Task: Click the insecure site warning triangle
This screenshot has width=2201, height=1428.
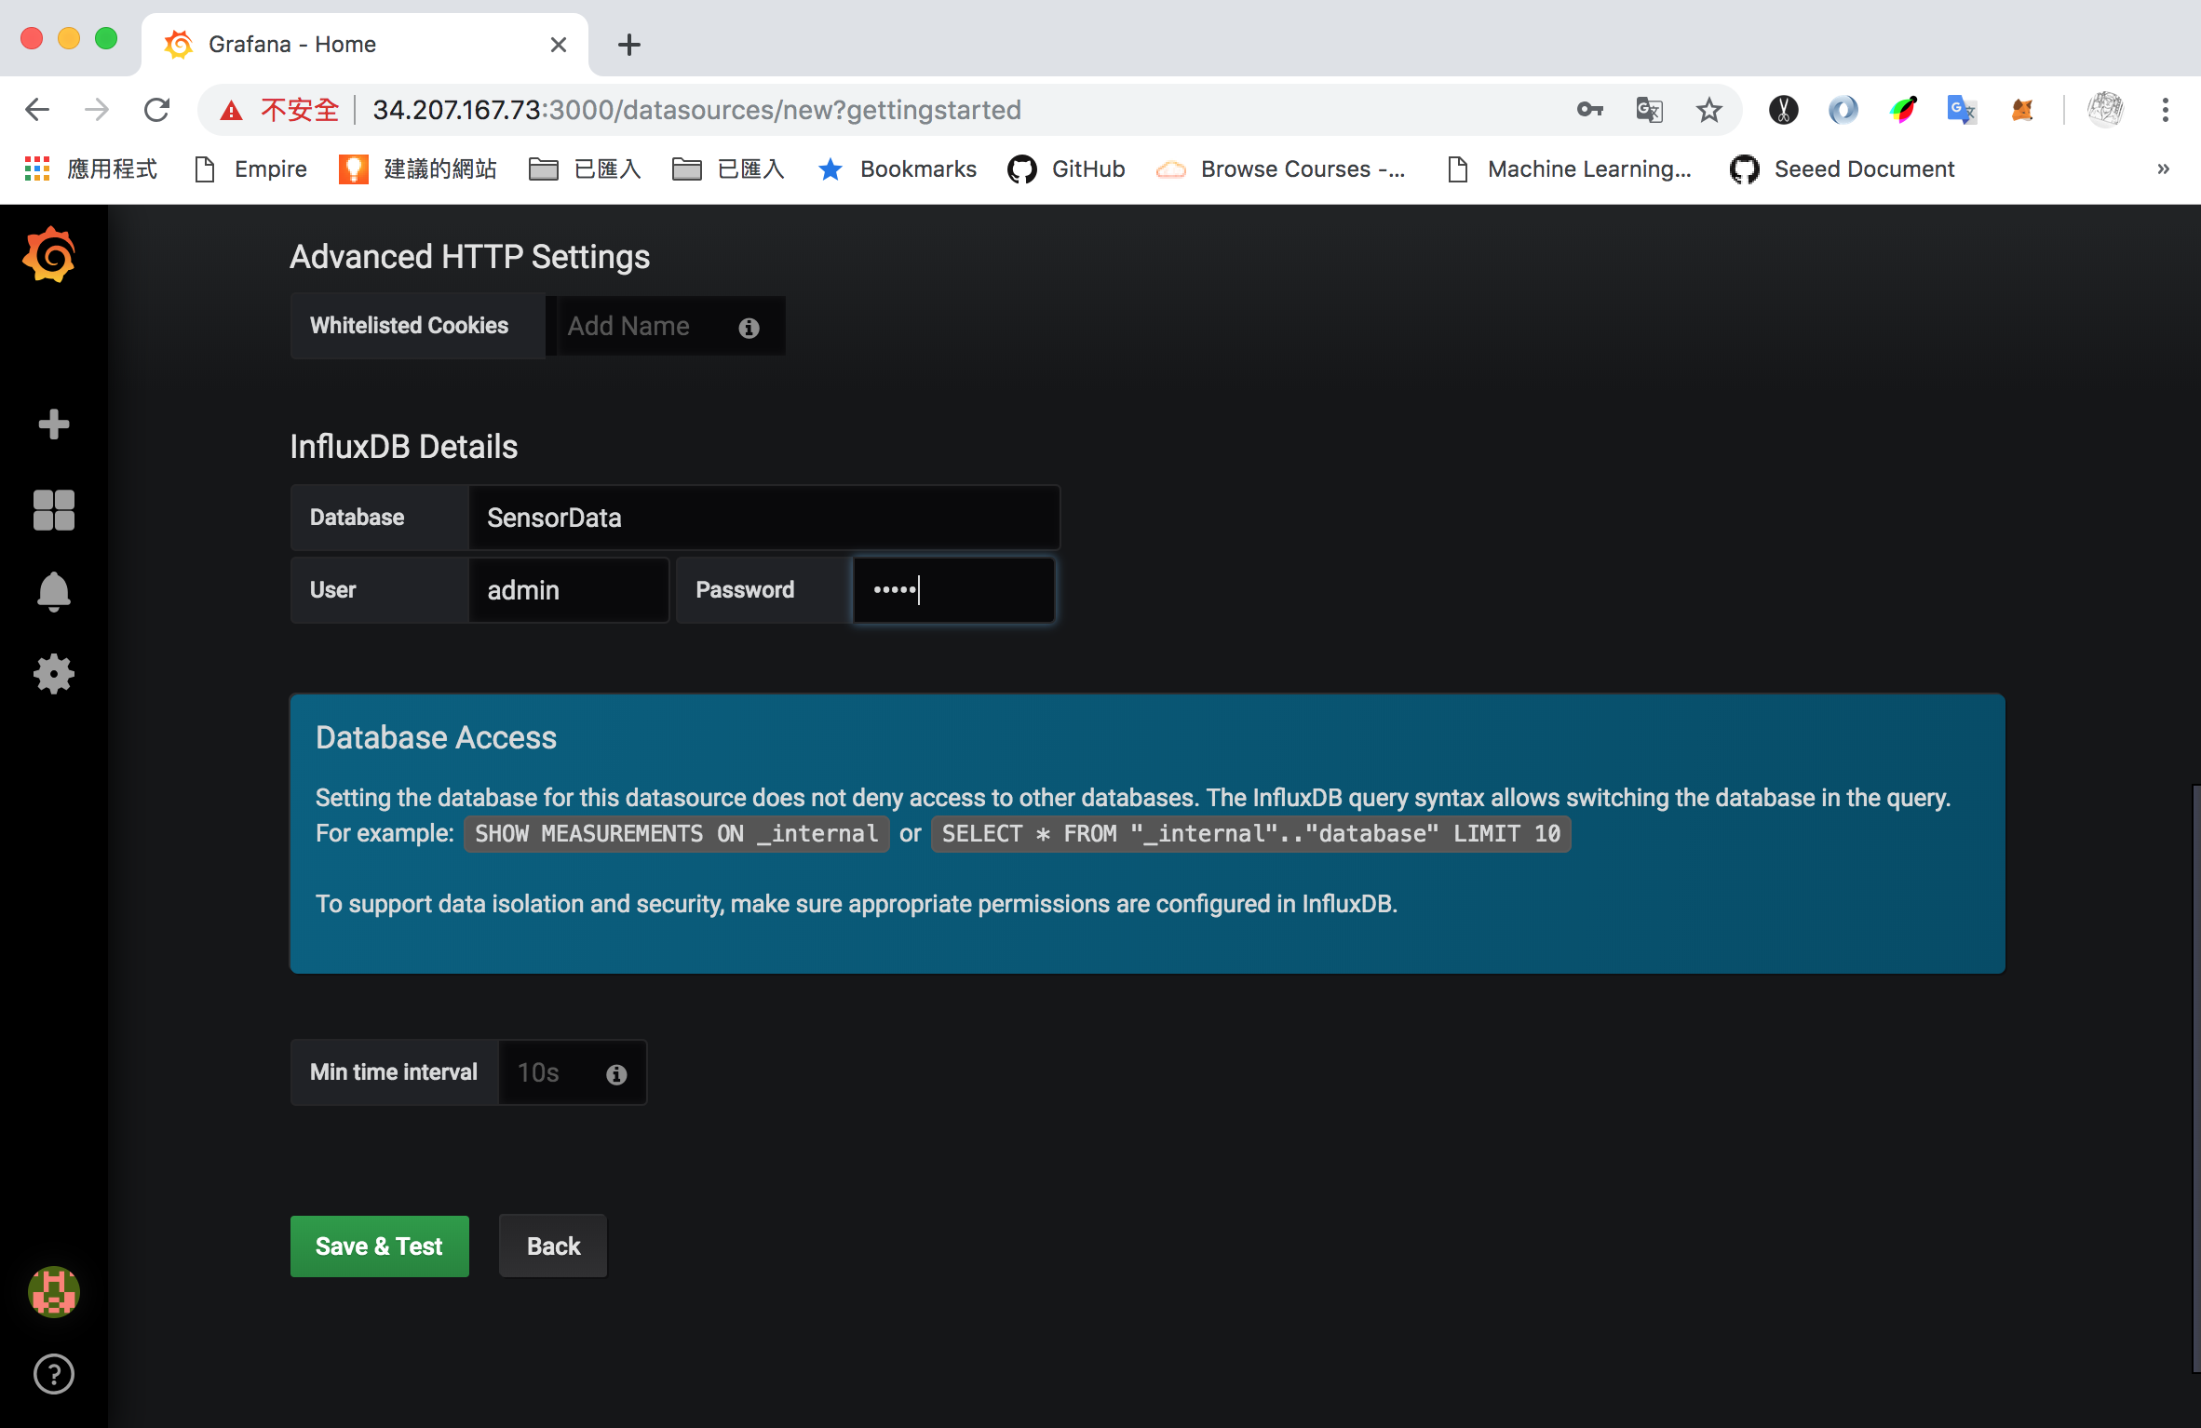Action: [231, 111]
